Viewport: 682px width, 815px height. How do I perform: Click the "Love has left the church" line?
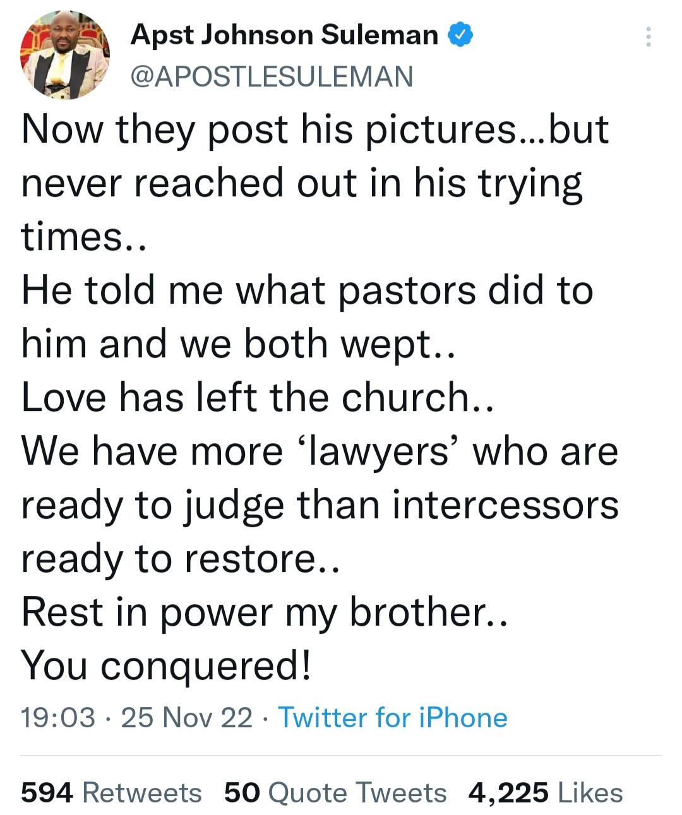point(257,398)
